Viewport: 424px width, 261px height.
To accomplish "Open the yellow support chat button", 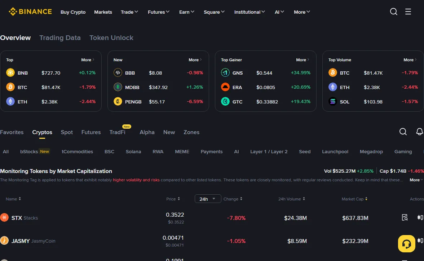I will pos(406,244).
